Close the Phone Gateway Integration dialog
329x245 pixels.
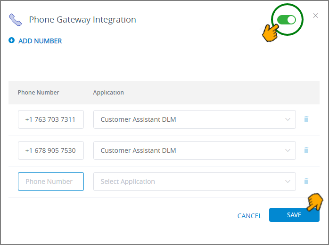[x=315, y=16]
